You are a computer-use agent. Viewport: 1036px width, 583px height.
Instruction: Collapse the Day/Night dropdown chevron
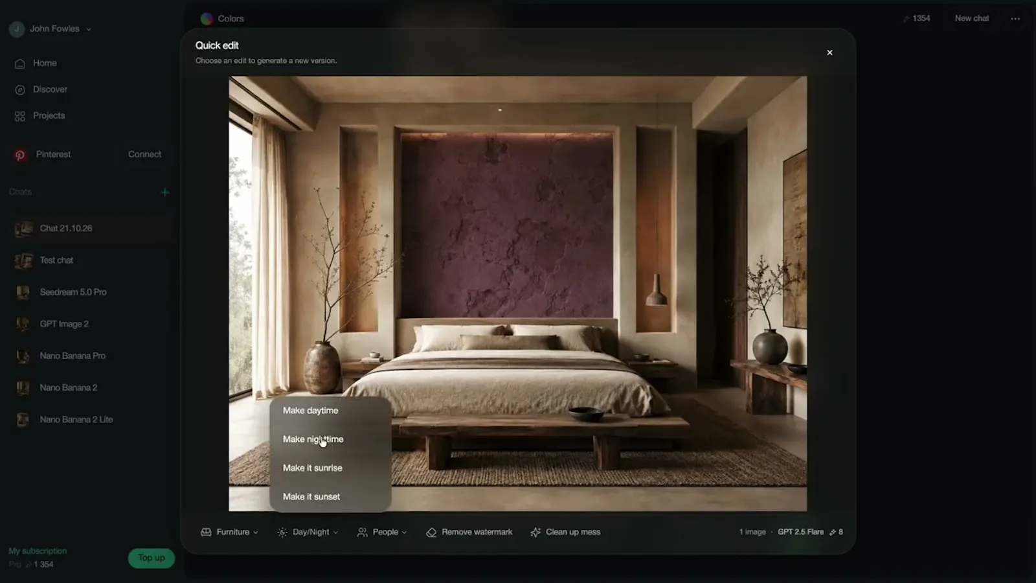click(335, 532)
